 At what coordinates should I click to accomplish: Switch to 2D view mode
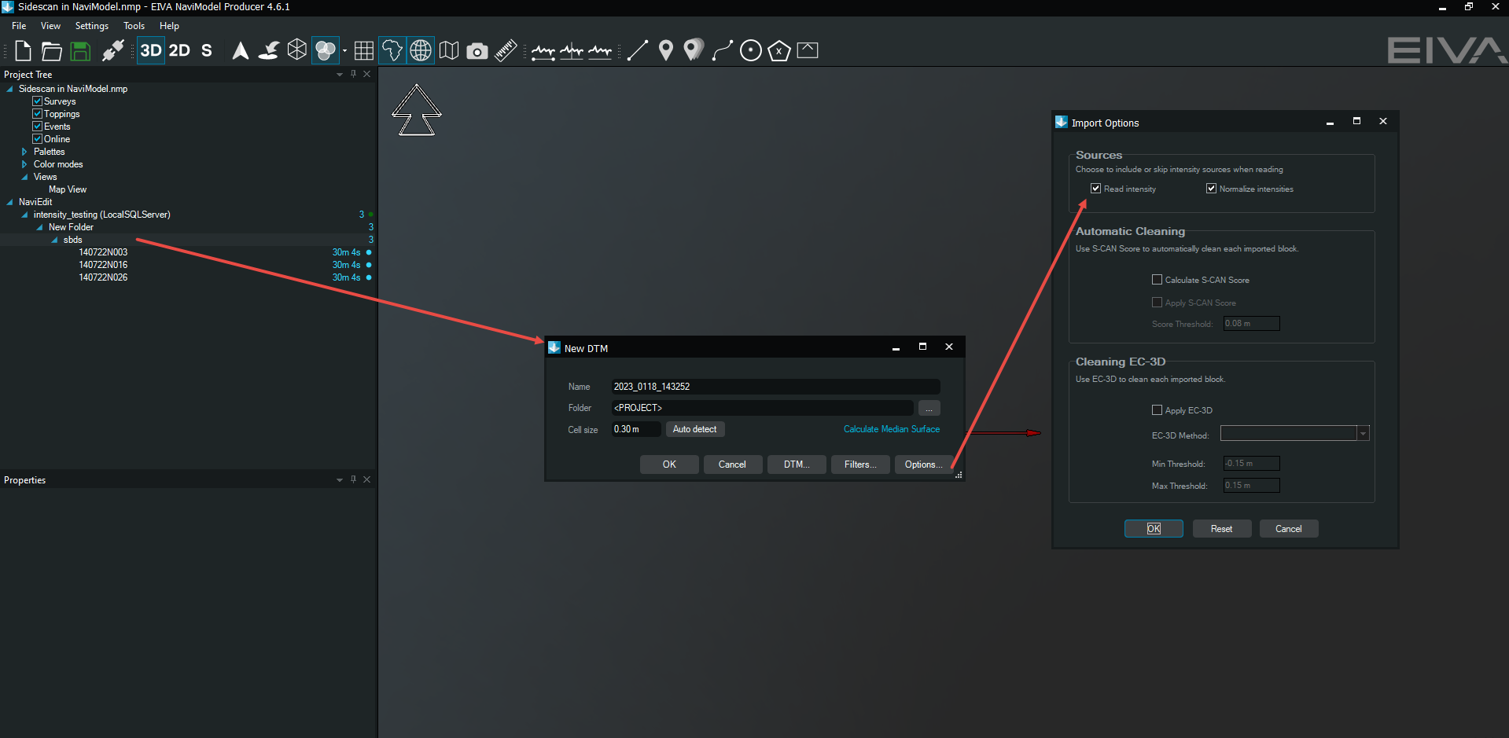179,51
